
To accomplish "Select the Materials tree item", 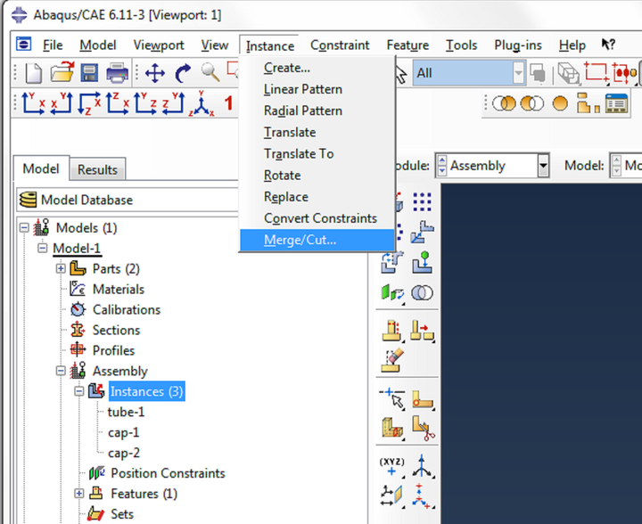I will tap(119, 290).
